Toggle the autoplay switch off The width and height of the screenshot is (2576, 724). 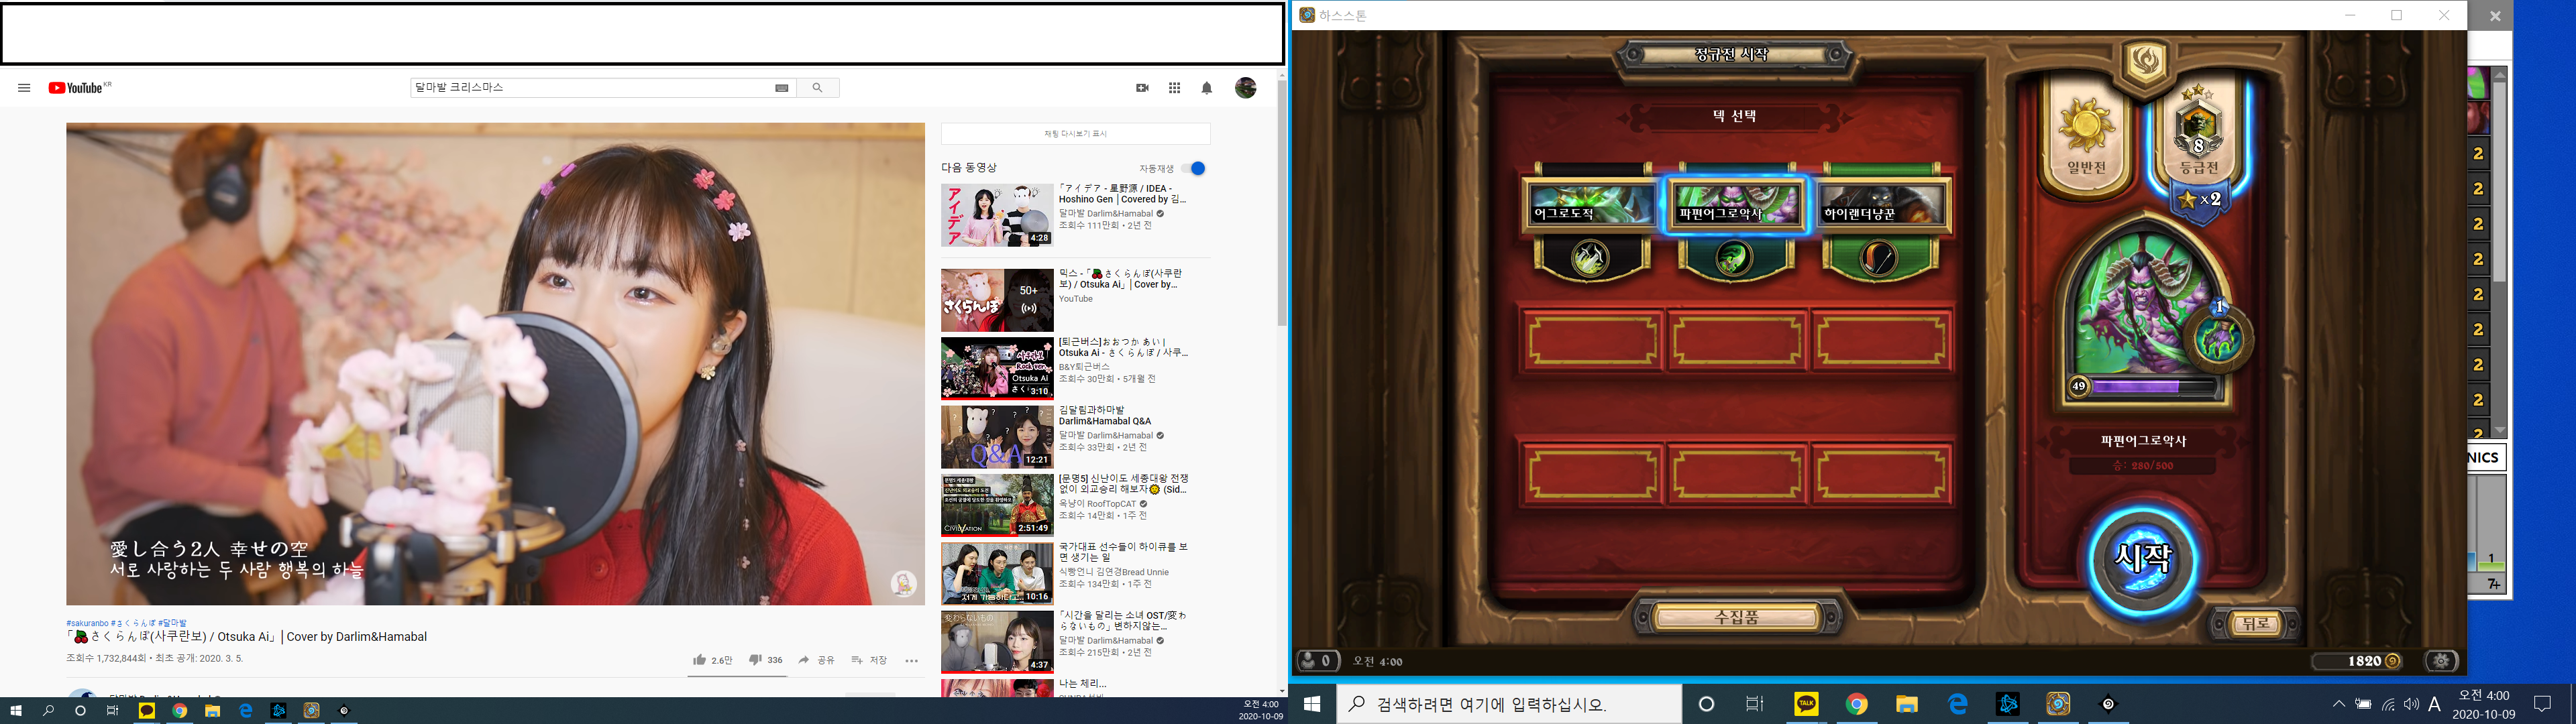point(1194,168)
